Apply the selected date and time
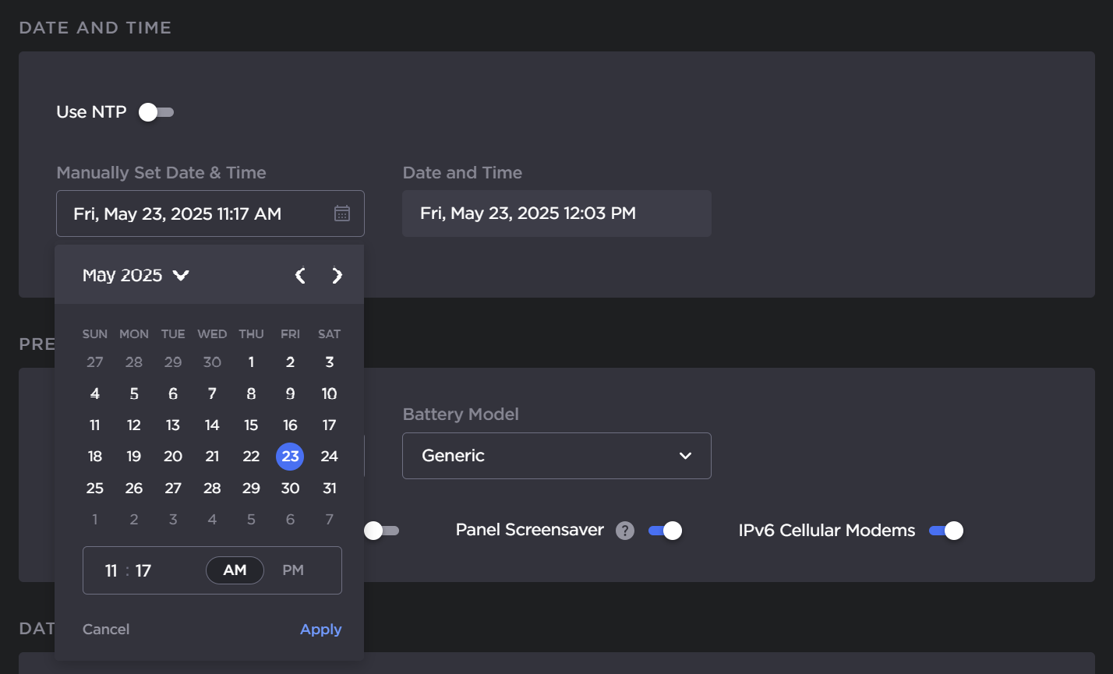1113x674 pixels. [x=320, y=630]
